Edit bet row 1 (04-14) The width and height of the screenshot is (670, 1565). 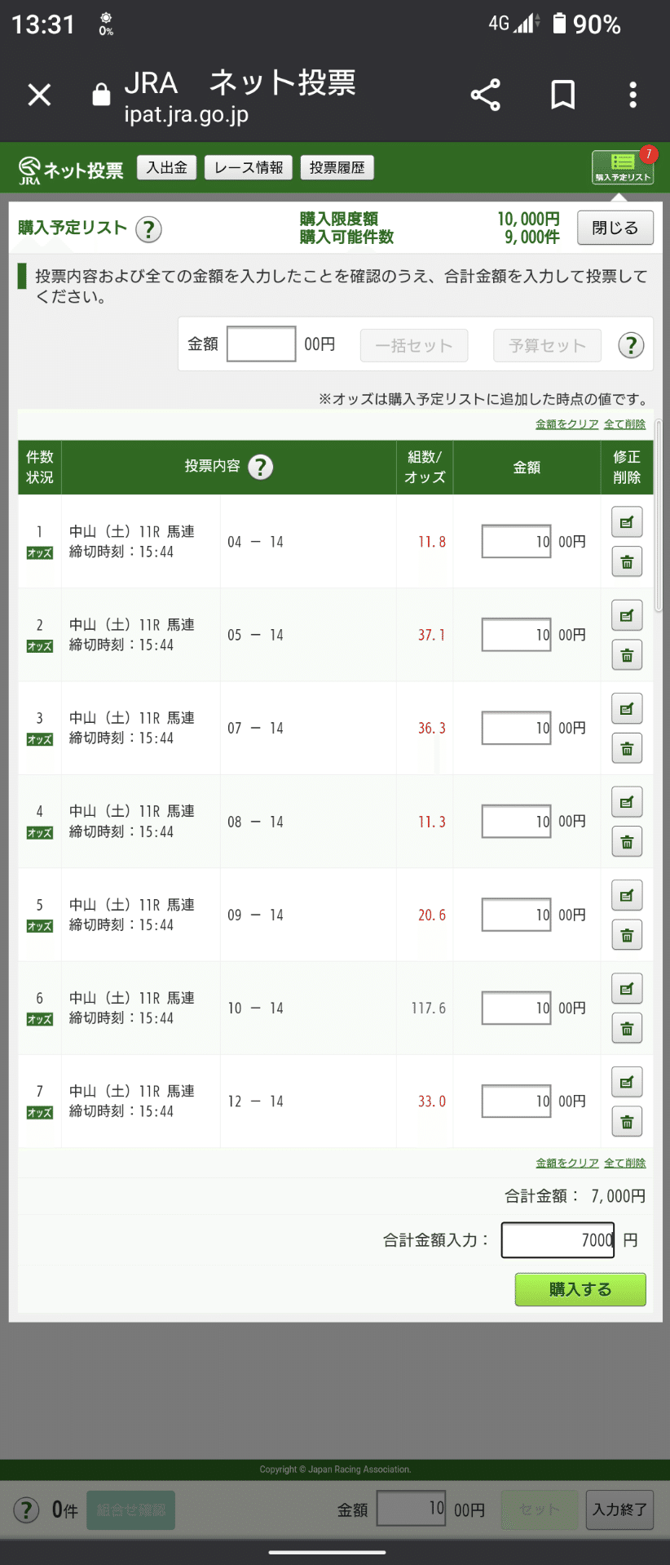coord(627,522)
